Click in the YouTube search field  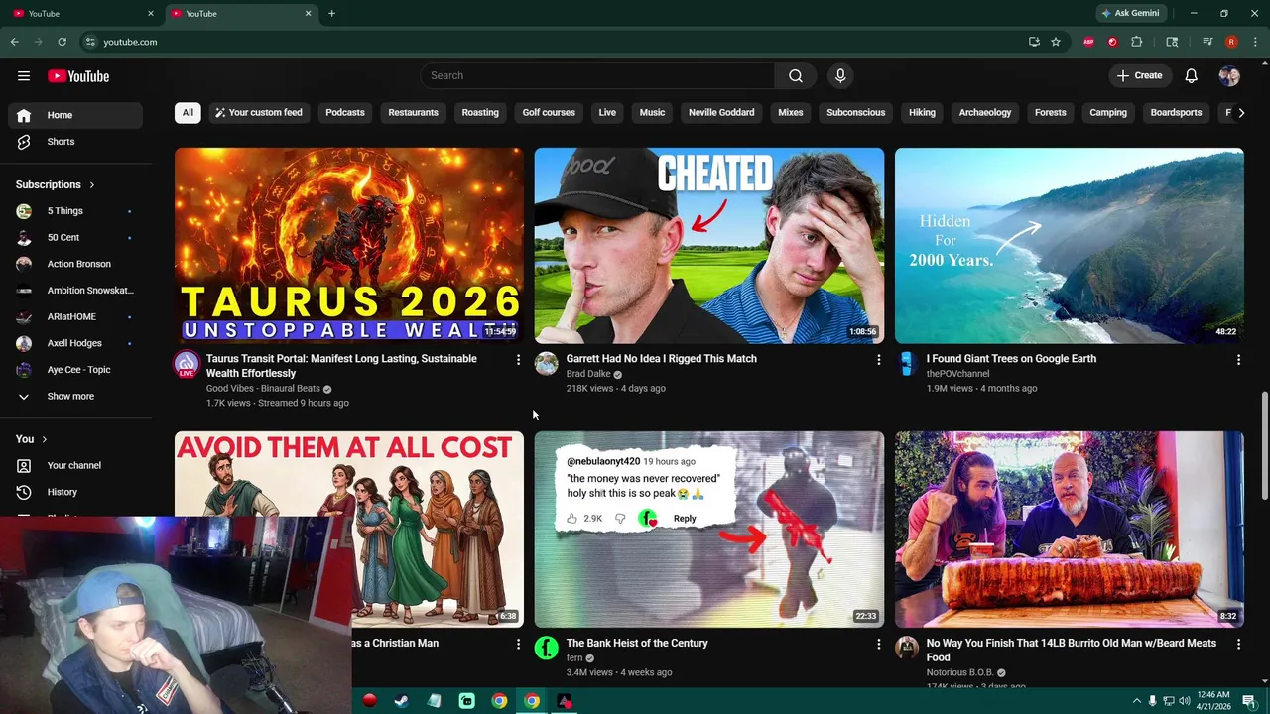[598, 76]
